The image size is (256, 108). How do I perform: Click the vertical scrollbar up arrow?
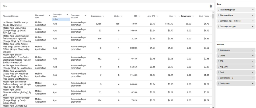pyautogui.click(x=213, y=13)
